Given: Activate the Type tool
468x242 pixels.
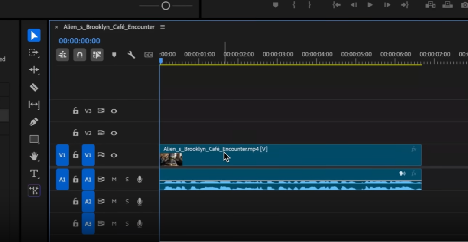Looking at the screenshot, I should (34, 173).
